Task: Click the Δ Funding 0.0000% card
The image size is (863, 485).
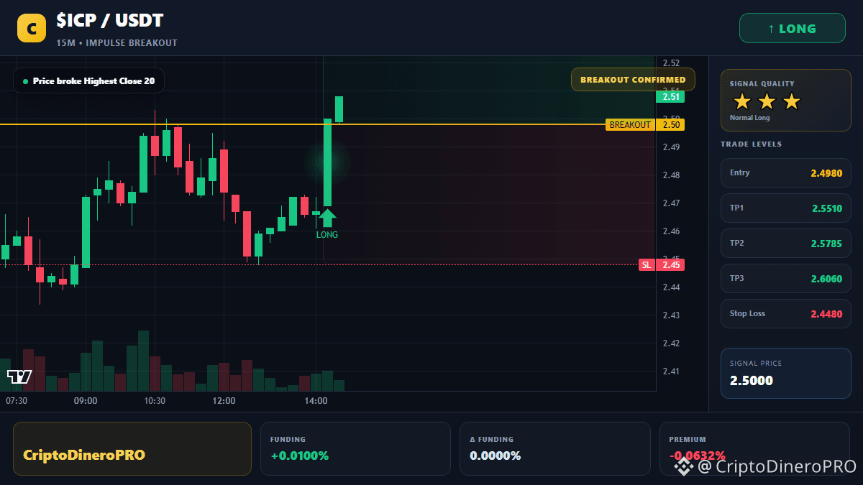Action: click(554, 448)
